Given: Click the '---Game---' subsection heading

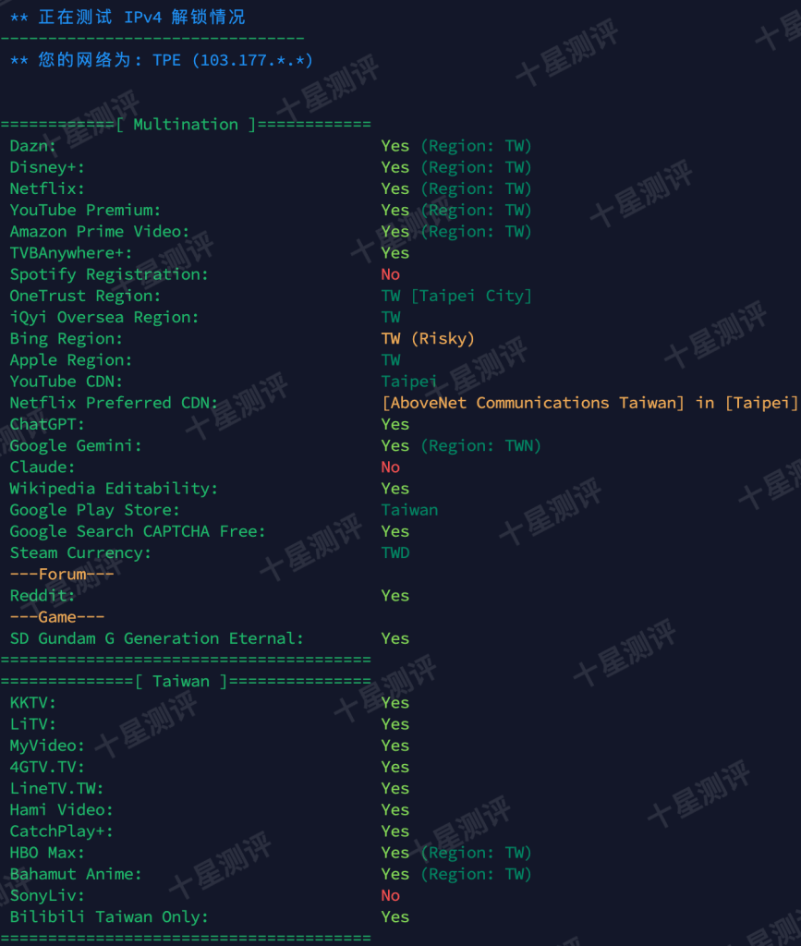Looking at the screenshot, I should tap(56, 617).
